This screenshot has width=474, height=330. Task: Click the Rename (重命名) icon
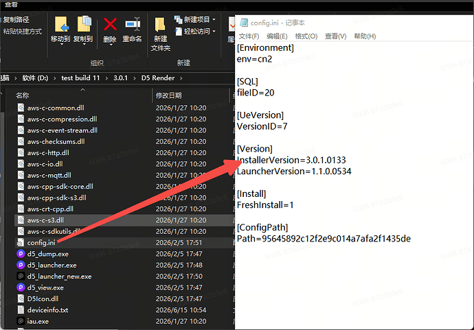click(133, 24)
